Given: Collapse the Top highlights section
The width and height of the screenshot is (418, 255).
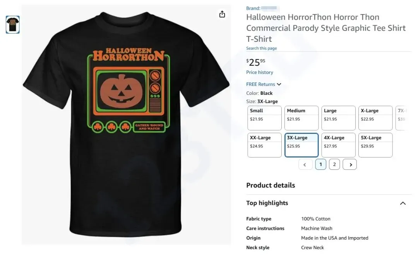Looking at the screenshot, I should pos(403,203).
